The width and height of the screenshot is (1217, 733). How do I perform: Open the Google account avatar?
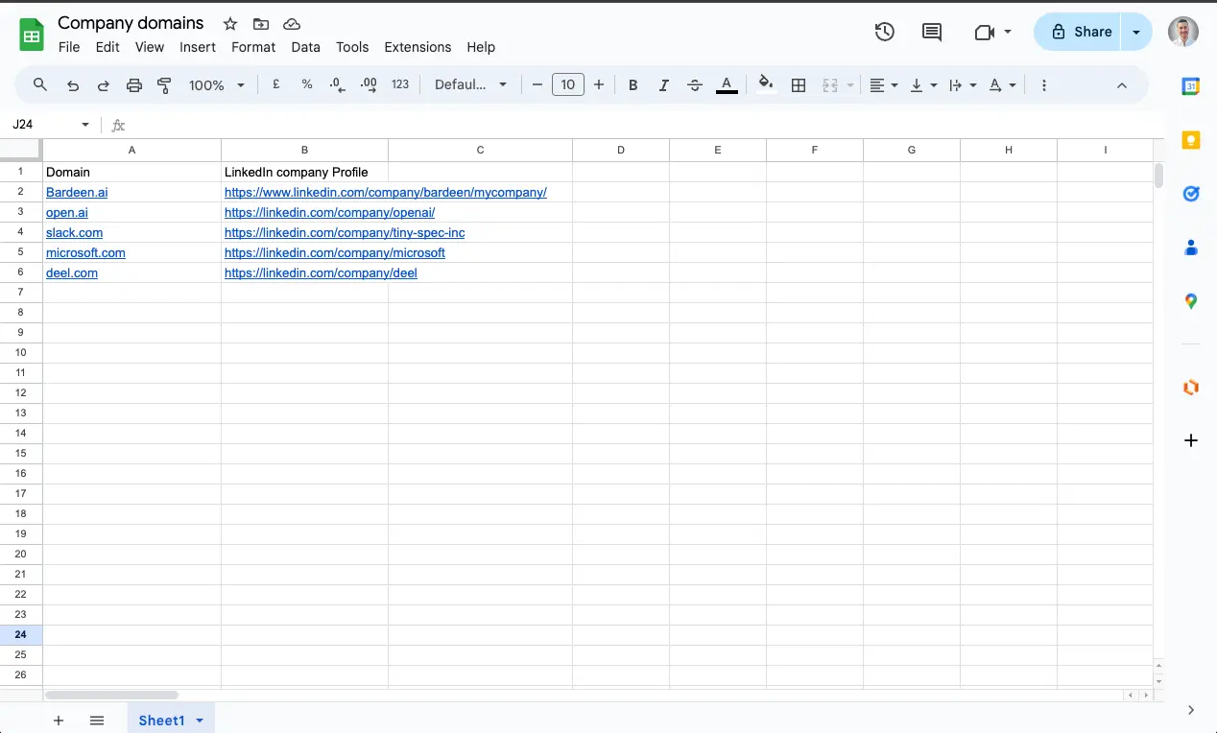point(1183,32)
